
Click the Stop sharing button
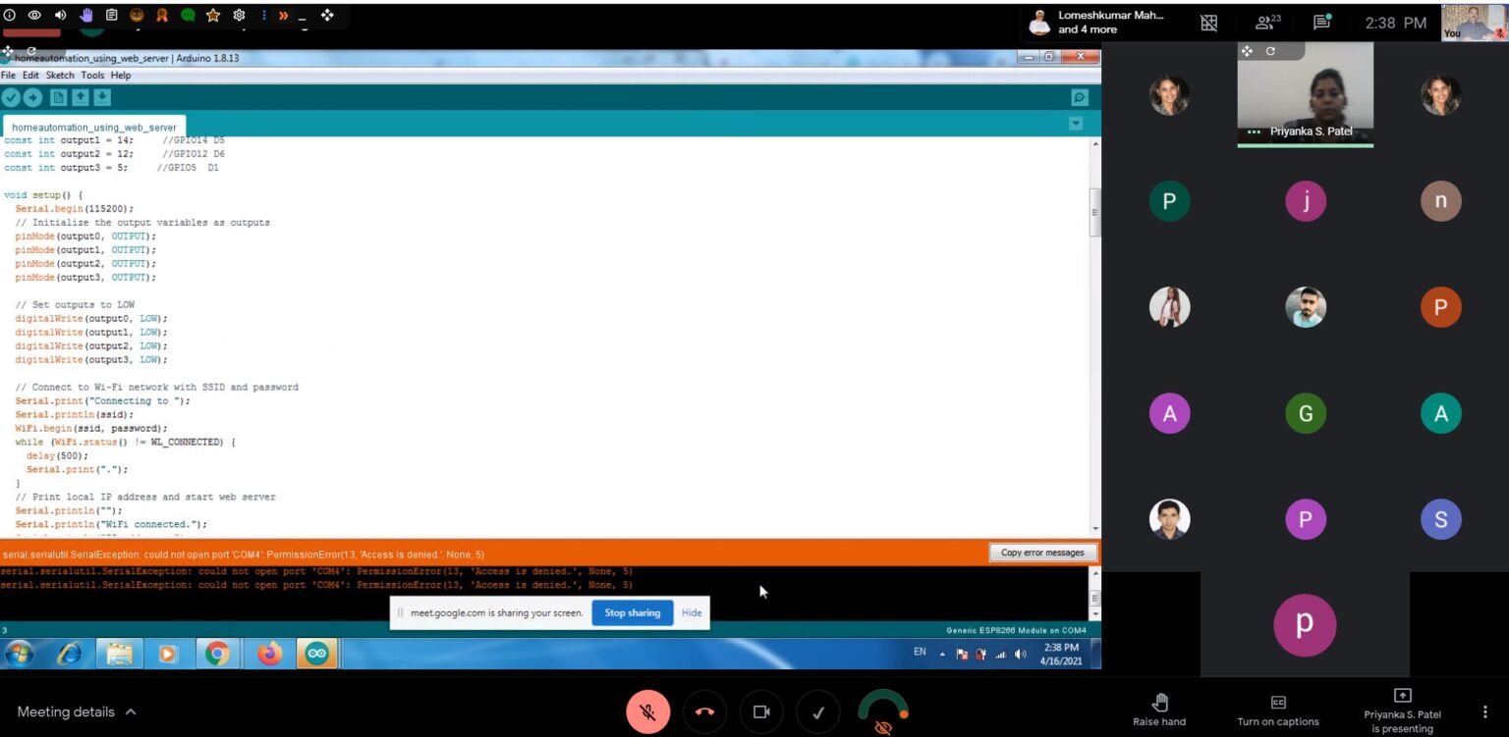coord(632,612)
